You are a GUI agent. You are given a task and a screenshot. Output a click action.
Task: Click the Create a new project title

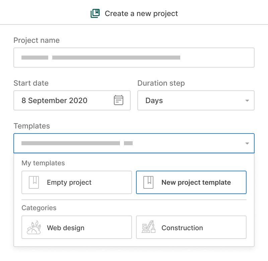[141, 13]
